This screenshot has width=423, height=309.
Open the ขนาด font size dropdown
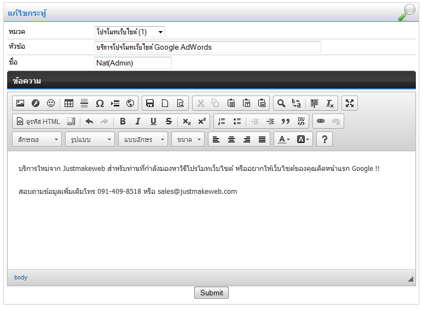(x=188, y=140)
